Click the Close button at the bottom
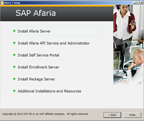Screen dimensions: 144x121 pyautogui.click(x=132, y=115)
